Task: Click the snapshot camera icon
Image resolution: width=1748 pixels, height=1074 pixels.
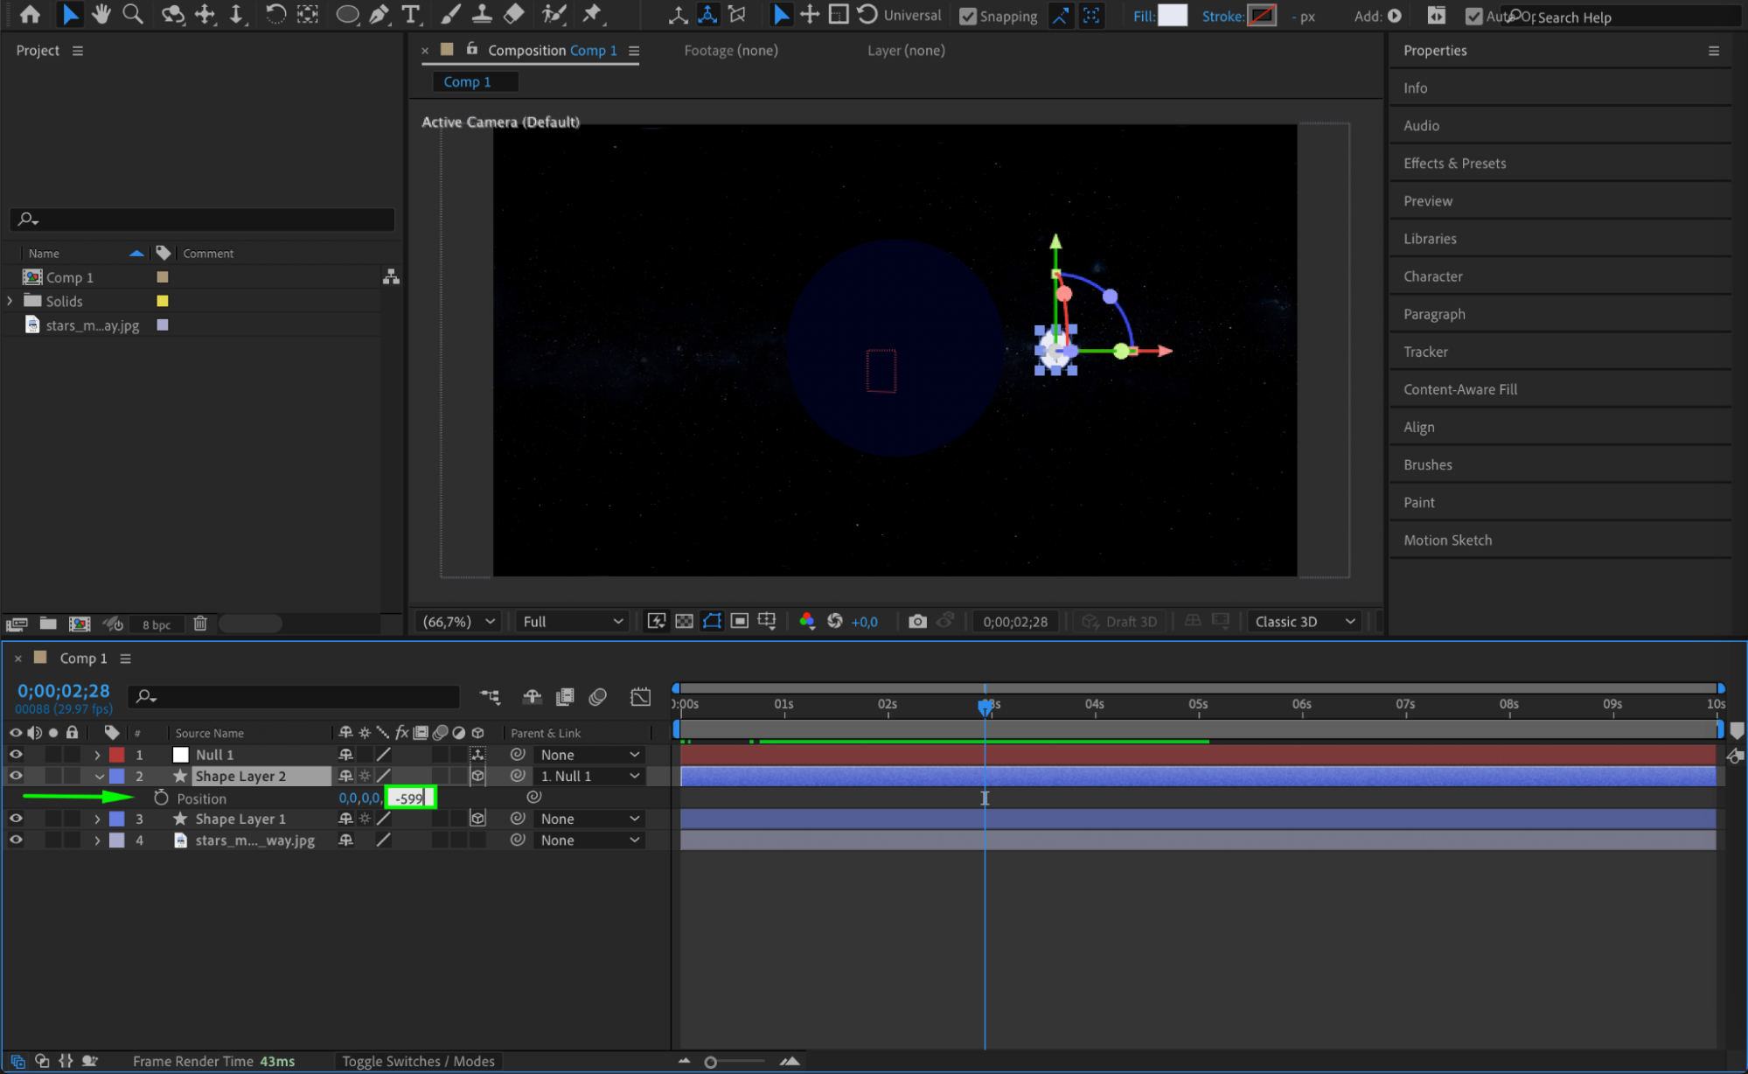Action: [x=917, y=621]
